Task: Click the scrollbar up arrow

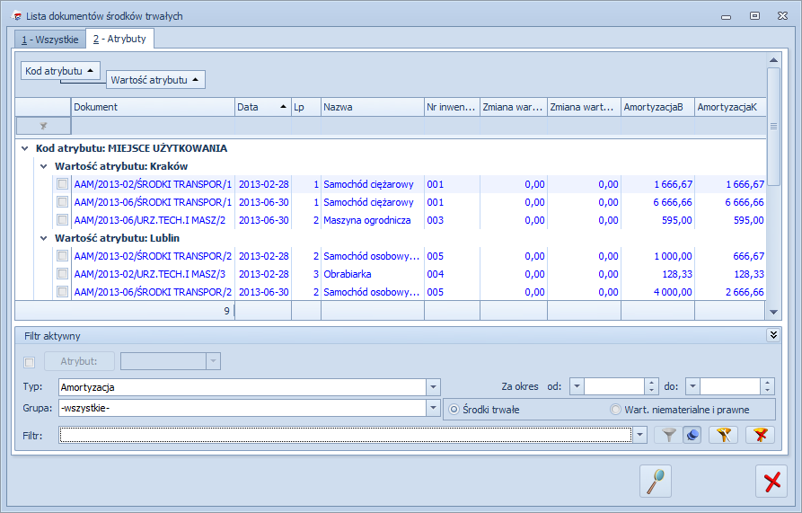Action: 773,60
